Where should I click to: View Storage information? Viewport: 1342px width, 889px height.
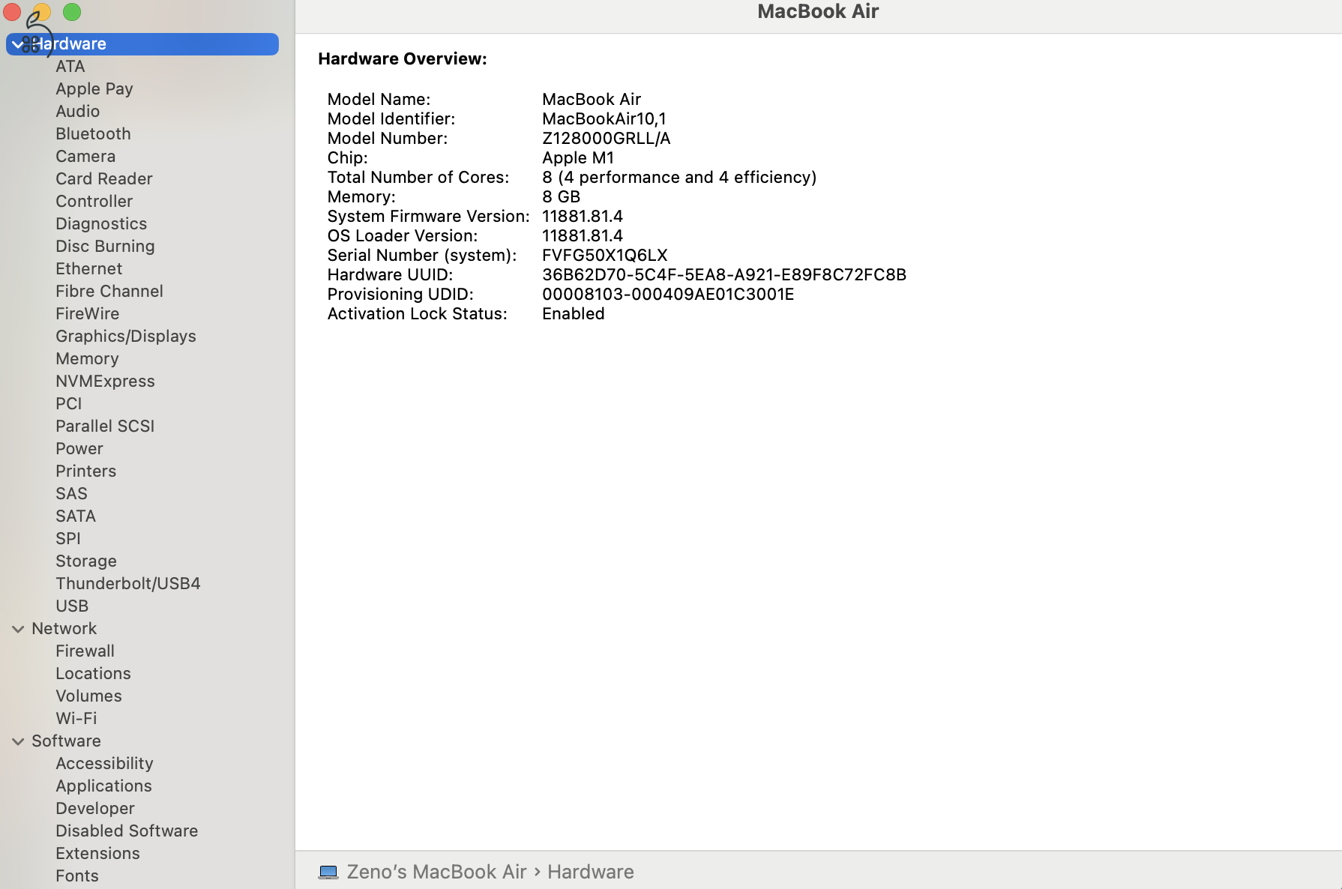point(86,561)
